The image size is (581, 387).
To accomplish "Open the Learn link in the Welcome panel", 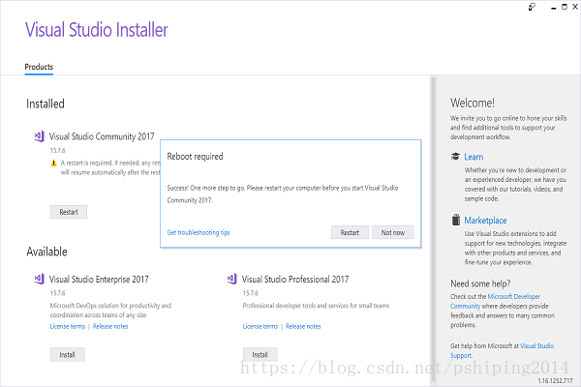I will pos(474,157).
